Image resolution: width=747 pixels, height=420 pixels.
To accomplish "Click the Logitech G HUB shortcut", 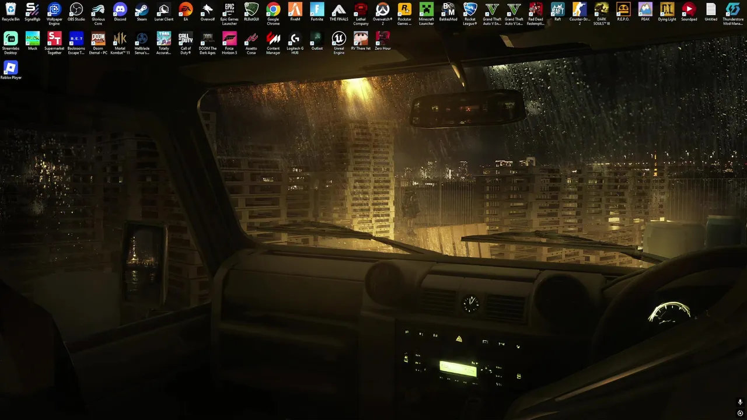I will (295, 43).
